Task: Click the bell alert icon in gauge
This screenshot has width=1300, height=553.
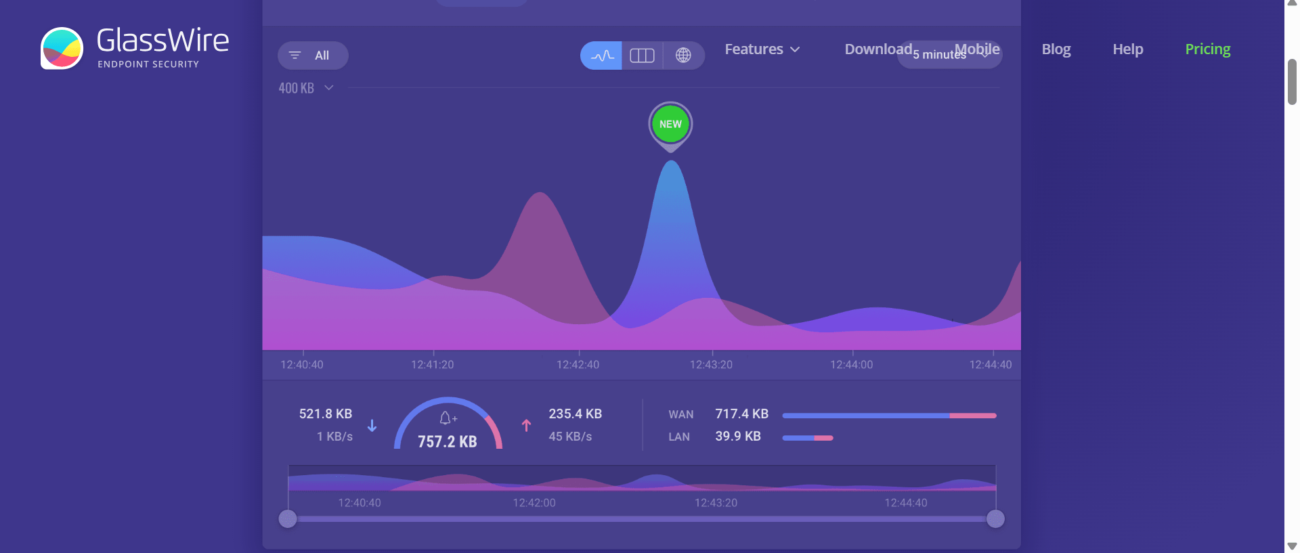Action: pos(448,418)
